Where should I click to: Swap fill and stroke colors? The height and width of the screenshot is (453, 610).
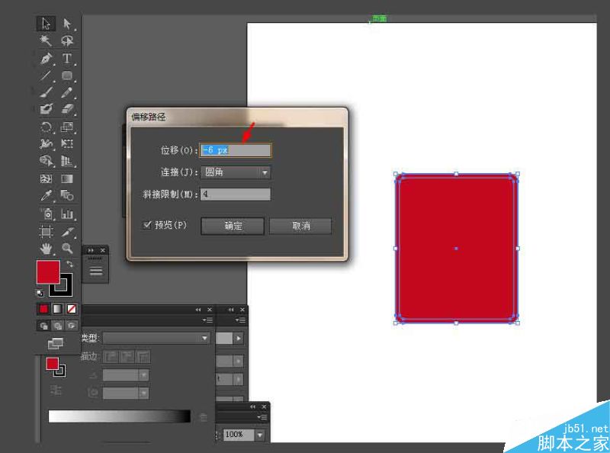click(x=69, y=264)
